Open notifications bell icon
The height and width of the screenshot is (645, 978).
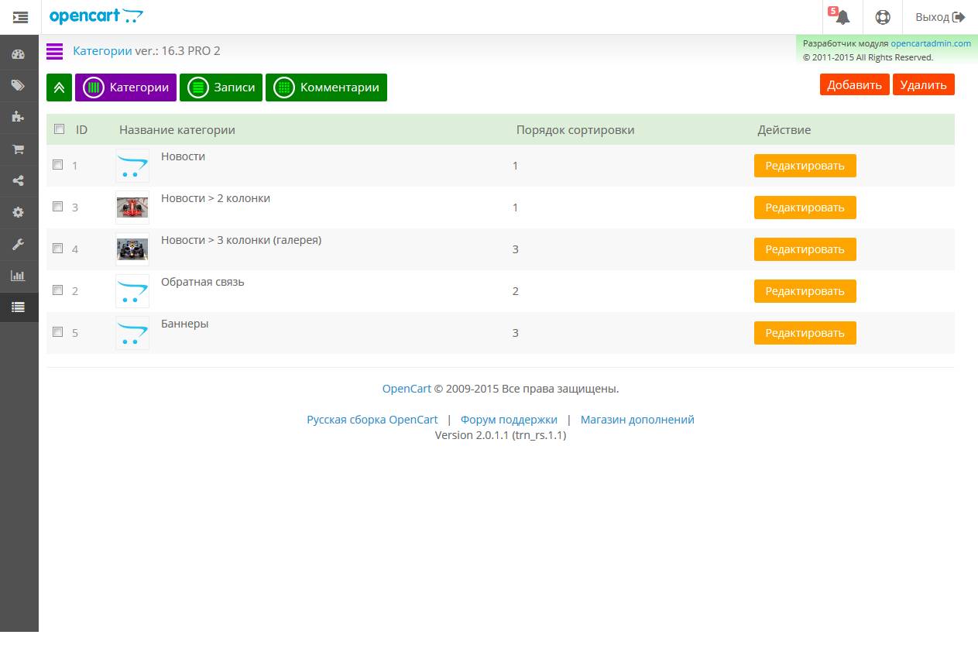coord(842,17)
